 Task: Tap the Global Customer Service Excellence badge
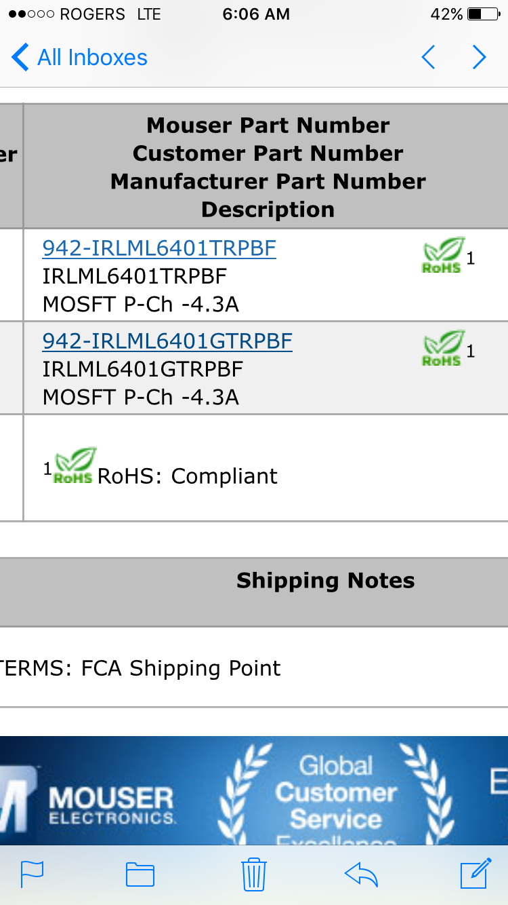(x=336, y=795)
